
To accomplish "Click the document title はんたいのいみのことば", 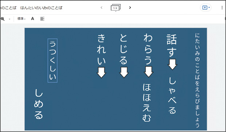I will click(x=41, y=8).
